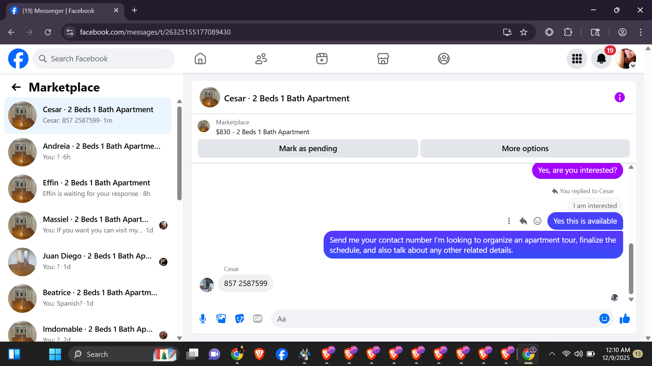This screenshot has width=652, height=366.
Task: Open Andreia conversation
Action: pos(88,152)
